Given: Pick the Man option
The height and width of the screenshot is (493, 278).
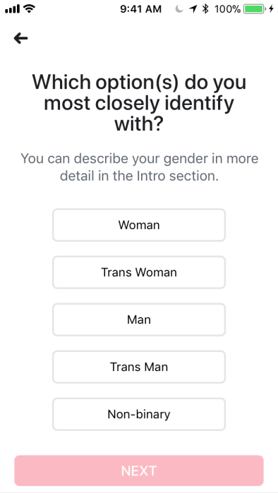Looking at the screenshot, I should tap(139, 319).
